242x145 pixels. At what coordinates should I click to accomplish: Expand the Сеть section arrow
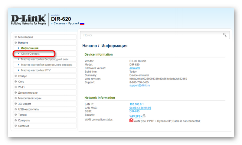tap(16, 82)
